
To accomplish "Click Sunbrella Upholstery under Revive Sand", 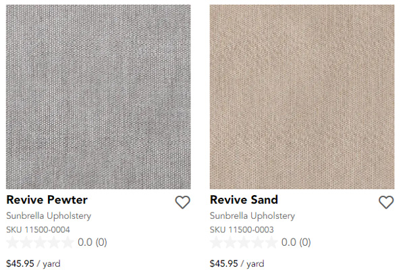I will coord(252,216).
